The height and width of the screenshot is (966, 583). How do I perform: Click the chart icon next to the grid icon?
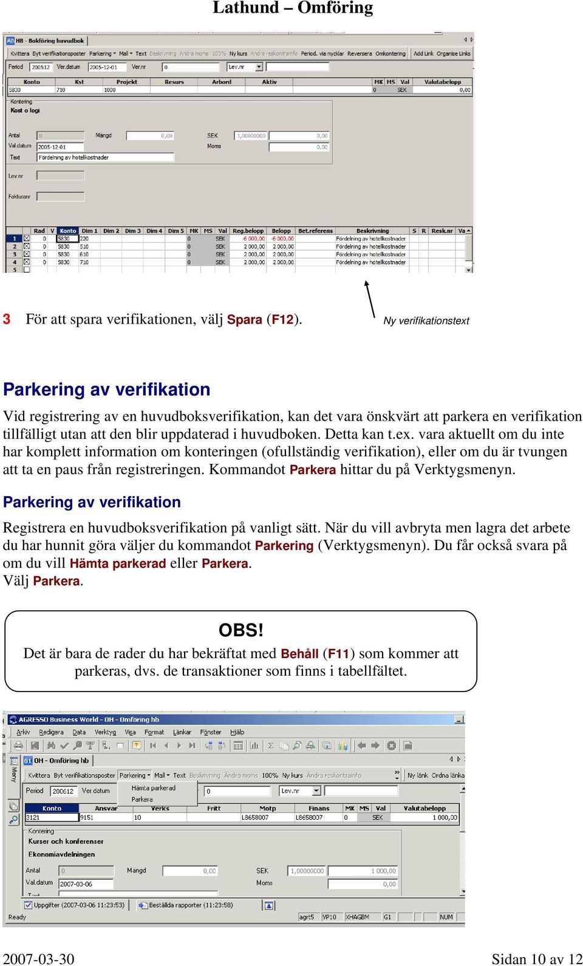(254, 746)
